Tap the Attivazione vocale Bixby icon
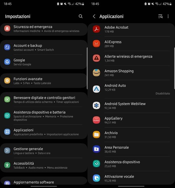This screenshot has width=175, height=188. tap(96, 178)
